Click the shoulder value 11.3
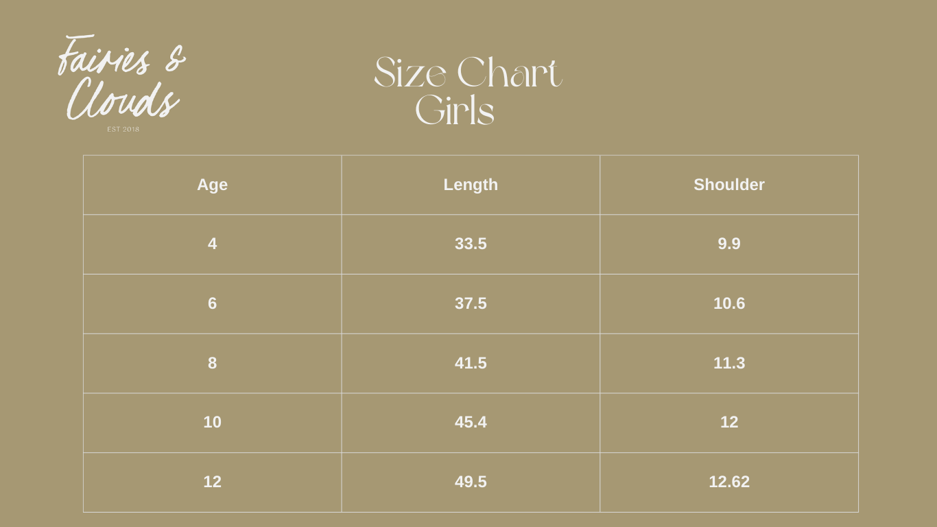Viewport: 937px width, 527px height. click(728, 363)
